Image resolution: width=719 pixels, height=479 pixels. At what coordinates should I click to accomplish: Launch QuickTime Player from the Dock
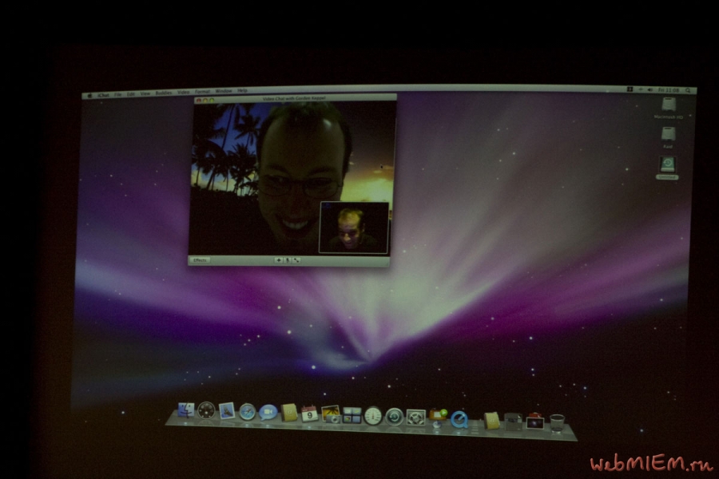pyautogui.click(x=459, y=419)
